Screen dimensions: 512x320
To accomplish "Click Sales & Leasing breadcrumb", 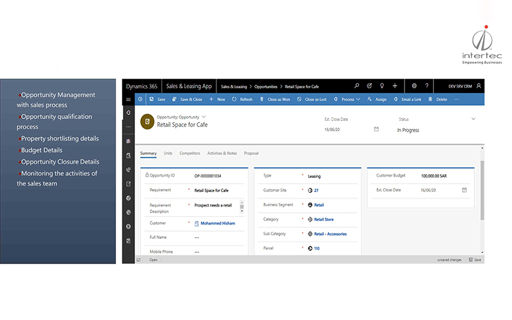I will [234, 86].
